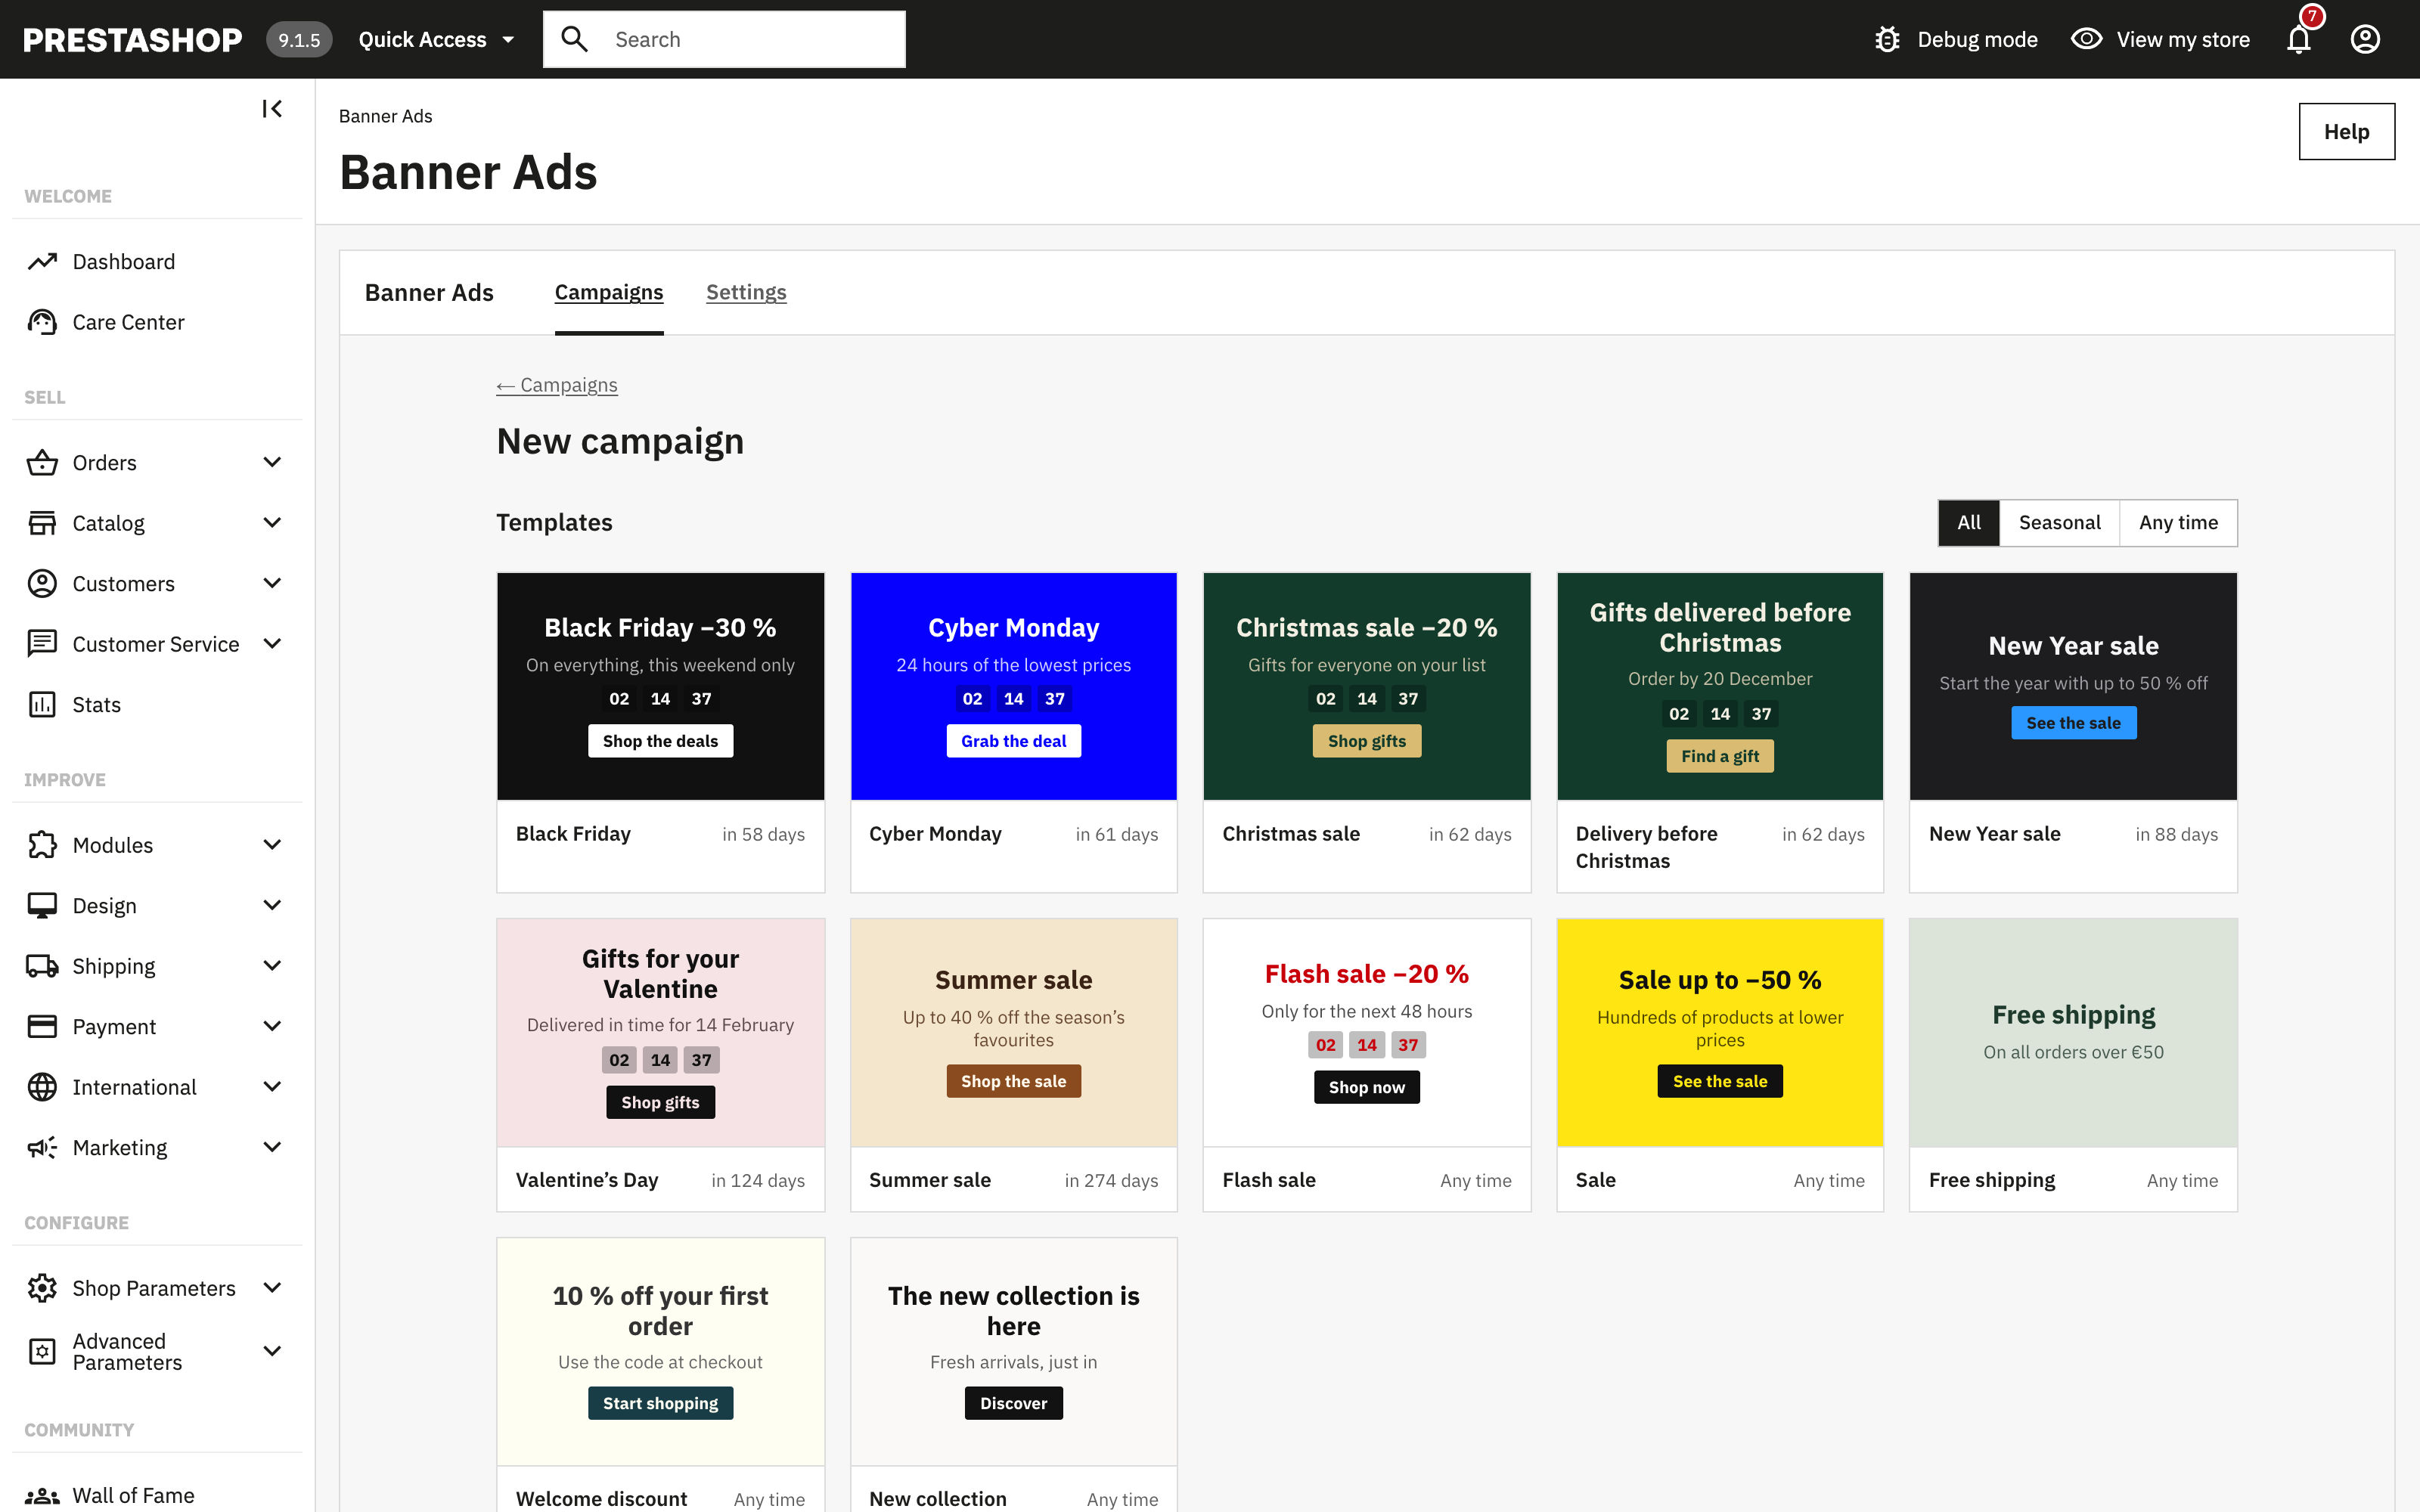The width and height of the screenshot is (2420, 1512).
Task: Focus the Search input field
Action: [x=724, y=39]
